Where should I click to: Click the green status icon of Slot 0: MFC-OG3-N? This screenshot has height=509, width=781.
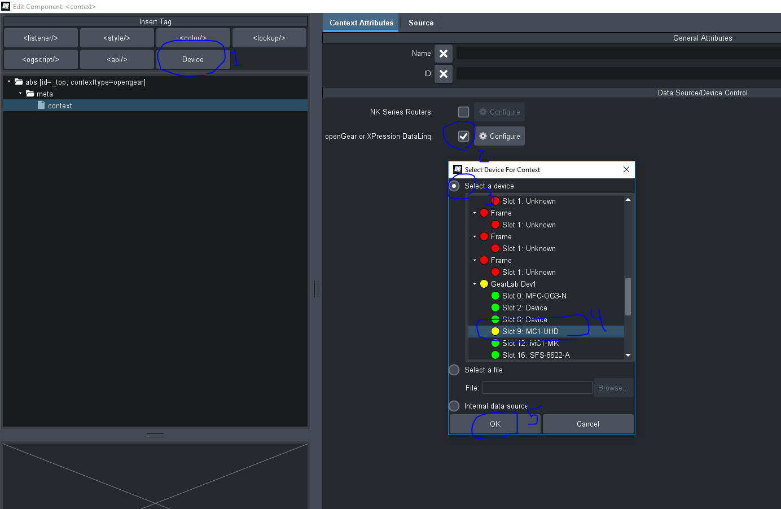[495, 296]
